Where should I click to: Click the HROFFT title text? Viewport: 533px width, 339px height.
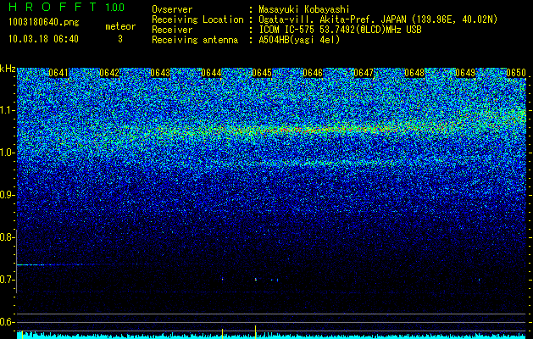tap(53, 7)
